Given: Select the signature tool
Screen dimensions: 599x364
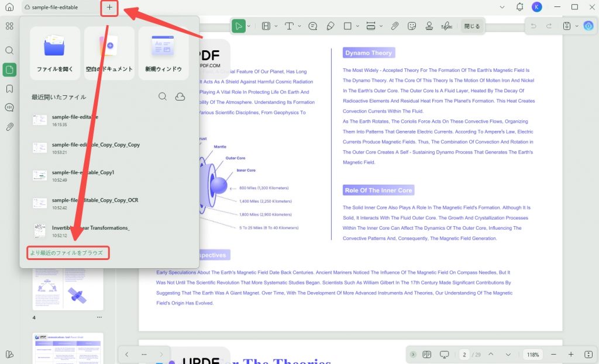Looking at the screenshot, I should (x=446, y=26).
